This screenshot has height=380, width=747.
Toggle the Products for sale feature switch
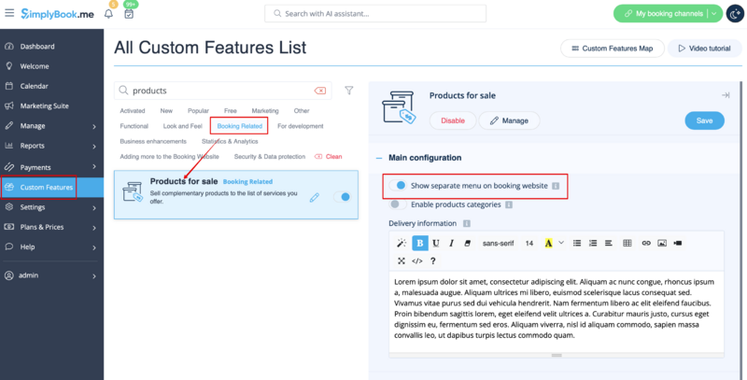point(343,197)
